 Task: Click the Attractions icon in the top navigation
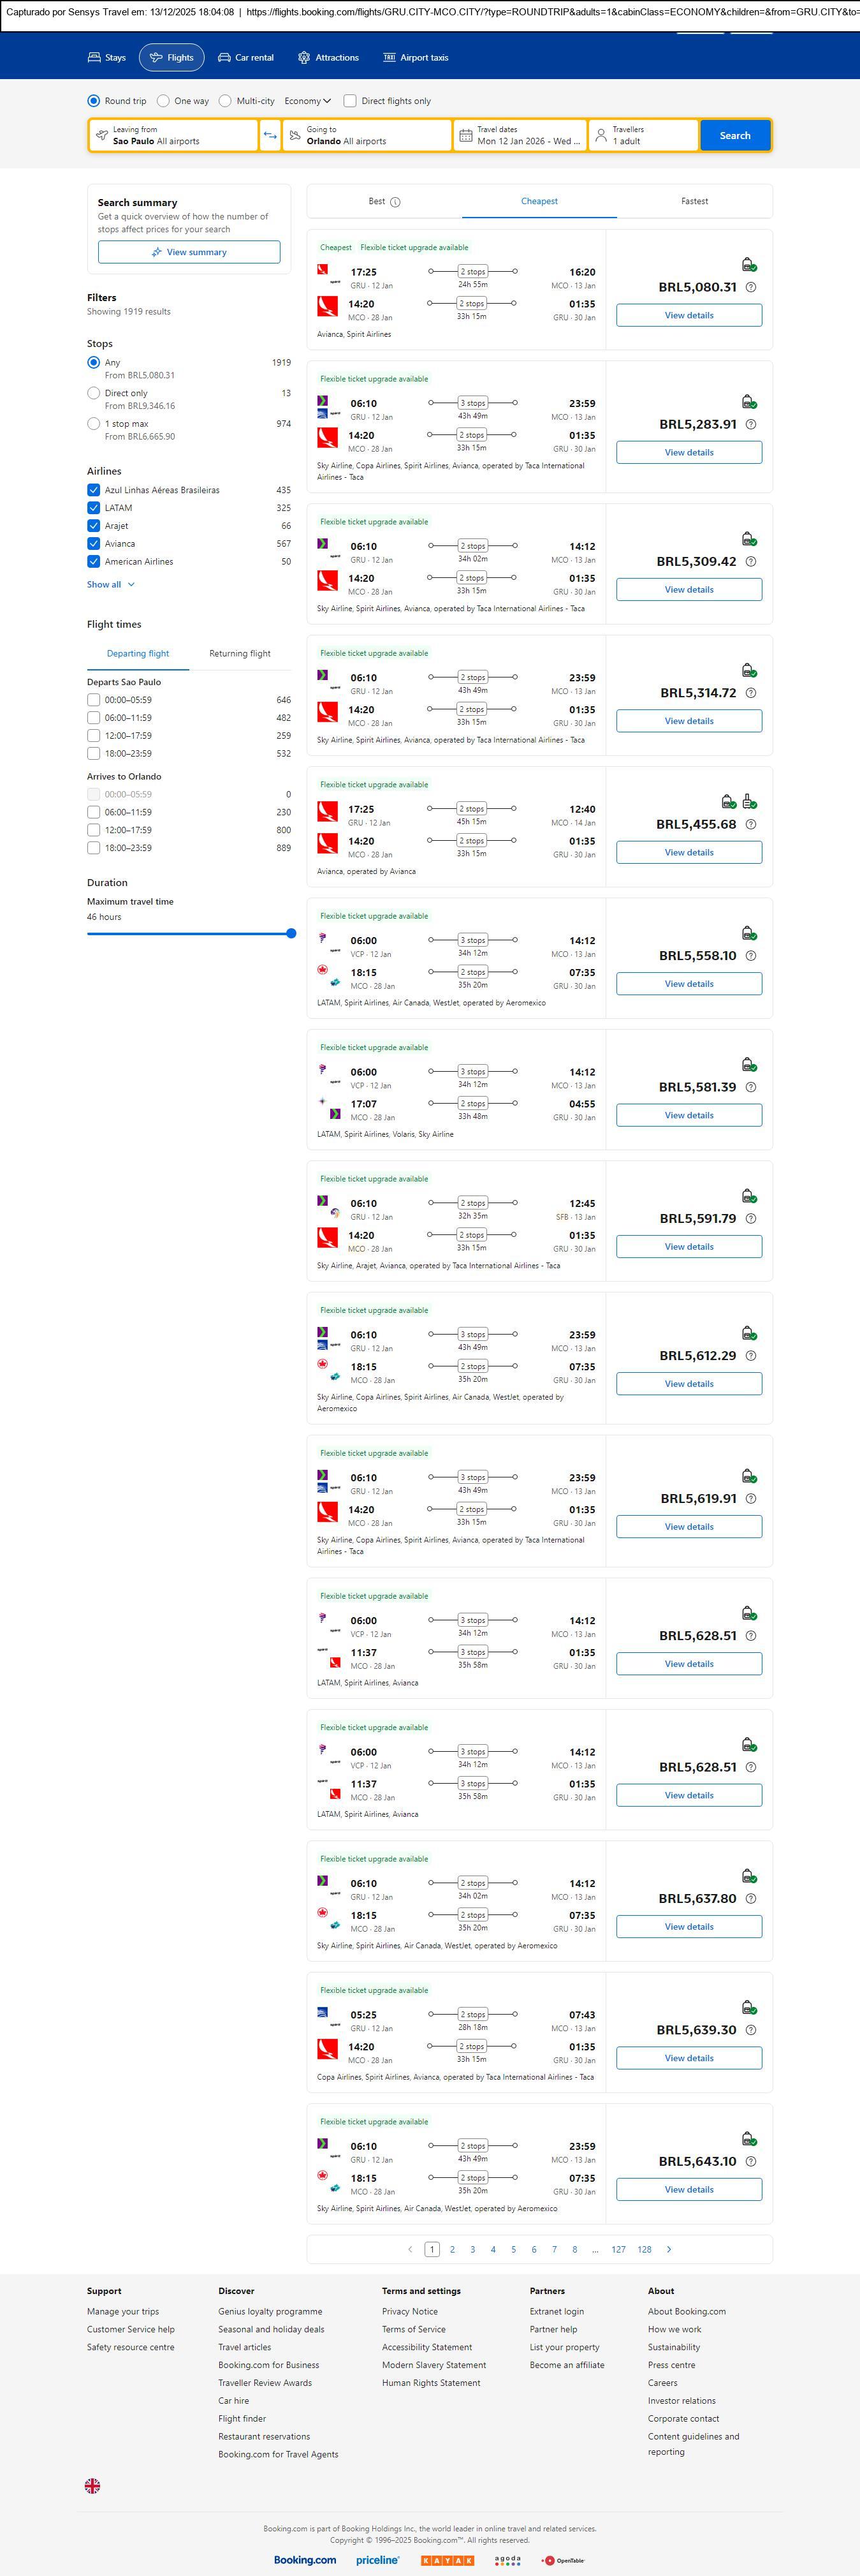pos(303,58)
